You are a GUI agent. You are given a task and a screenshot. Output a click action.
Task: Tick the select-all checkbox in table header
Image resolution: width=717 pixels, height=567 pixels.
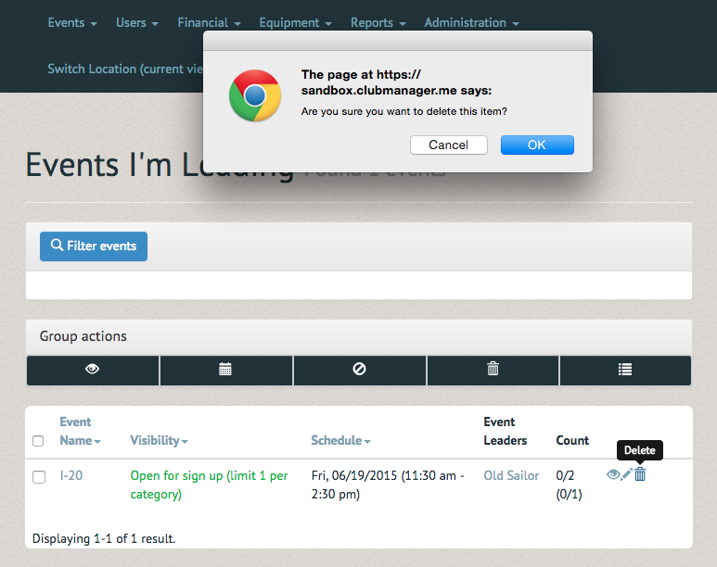38,441
